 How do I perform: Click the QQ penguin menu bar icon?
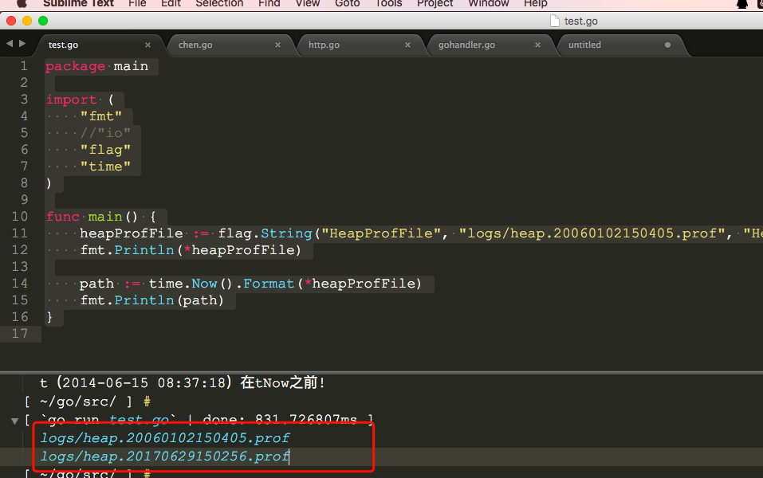pos(742,3)
